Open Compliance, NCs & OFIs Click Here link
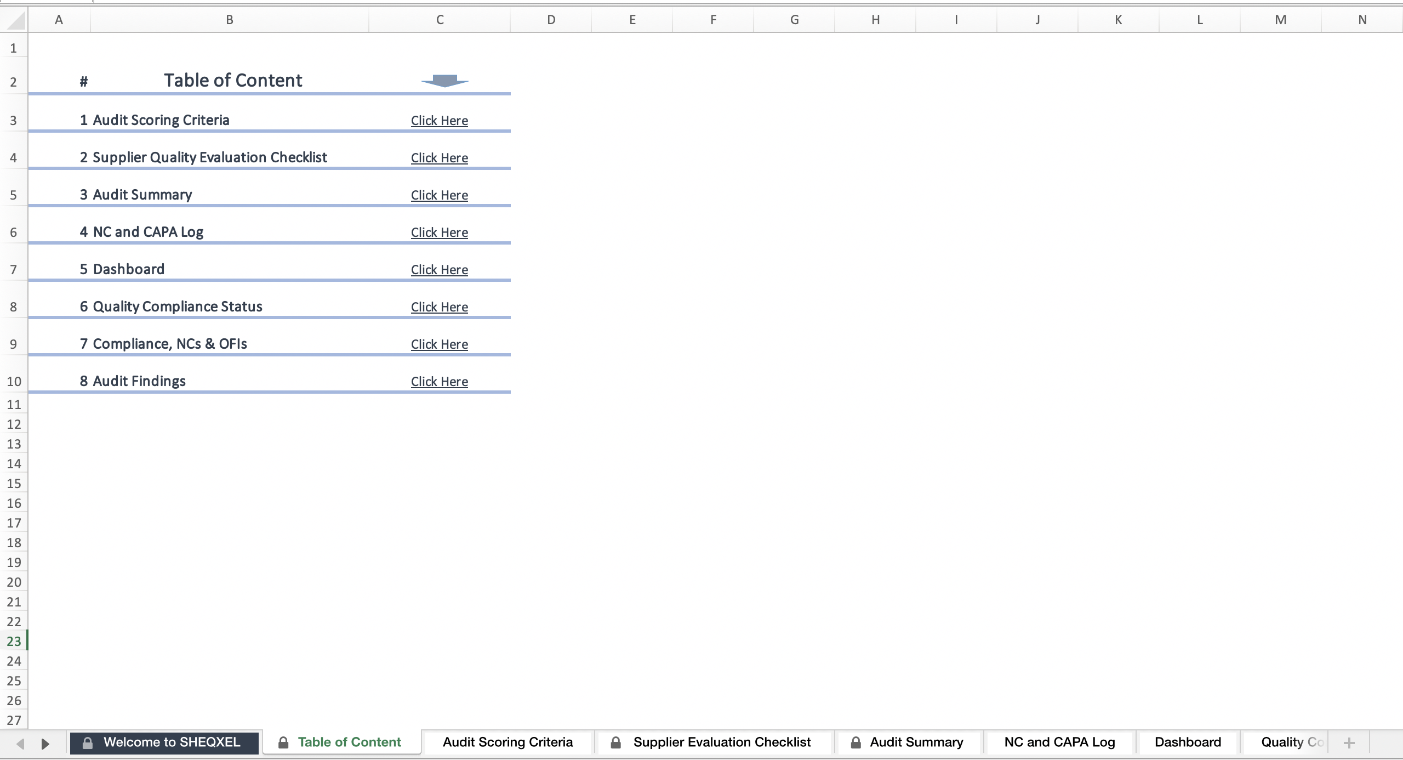The height and width of the screenshot is (760, 1403). coord(440,344)
